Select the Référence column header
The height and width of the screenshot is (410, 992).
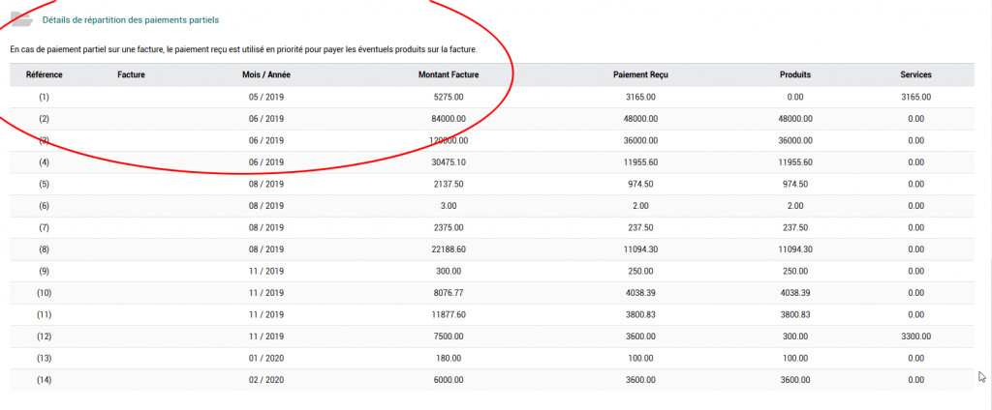44,74
